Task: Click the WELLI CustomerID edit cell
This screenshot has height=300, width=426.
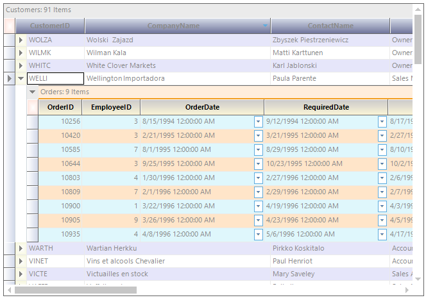Action: [55, 79]
